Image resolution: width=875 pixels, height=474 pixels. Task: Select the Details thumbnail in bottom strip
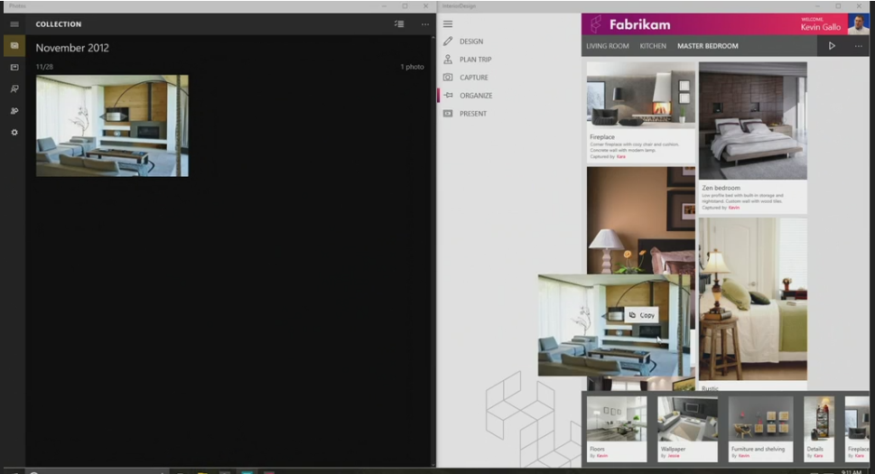click(819, 428)
